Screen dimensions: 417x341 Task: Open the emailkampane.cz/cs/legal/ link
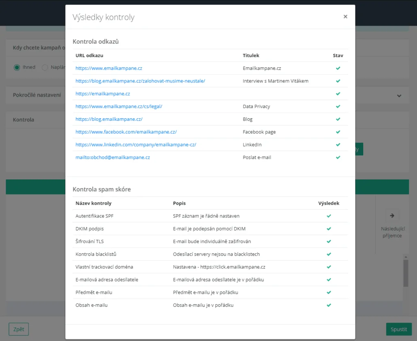coord(119,106)
